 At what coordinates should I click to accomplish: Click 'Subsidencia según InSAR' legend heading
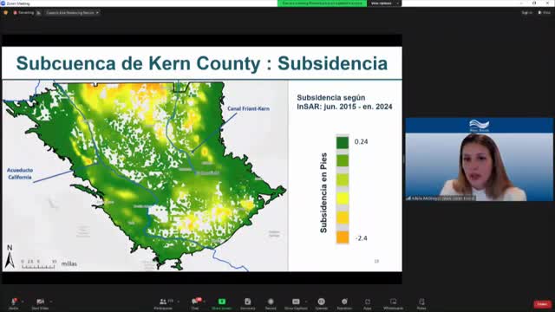tap(344, 102)
